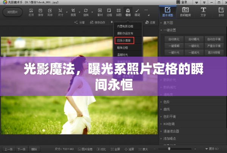The height and width of the screenshot is (153, 227).
Task: Show more tools via three-dots icon
Action: pyautogui.click(x=146, y=10)
